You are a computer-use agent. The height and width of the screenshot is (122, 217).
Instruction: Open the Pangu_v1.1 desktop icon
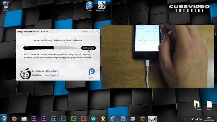102,6
